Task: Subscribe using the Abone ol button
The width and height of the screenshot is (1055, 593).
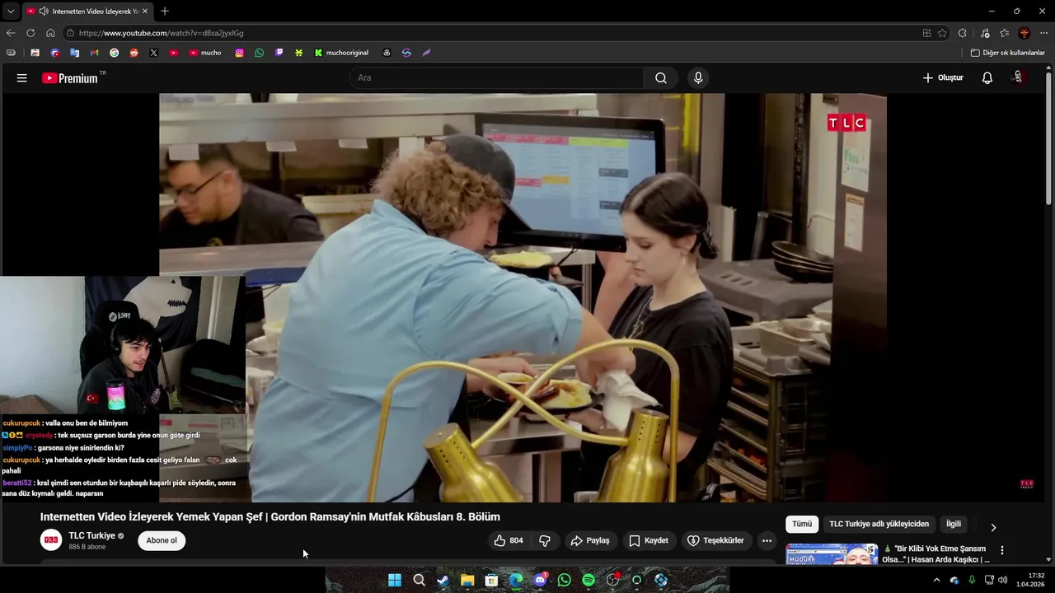Action: (162, 540)
